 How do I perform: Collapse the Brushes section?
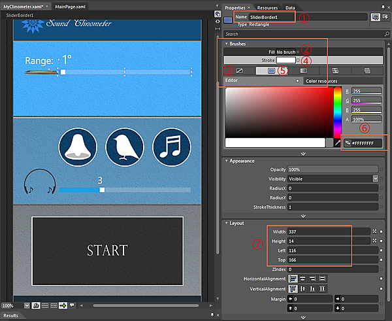(226, 43)
